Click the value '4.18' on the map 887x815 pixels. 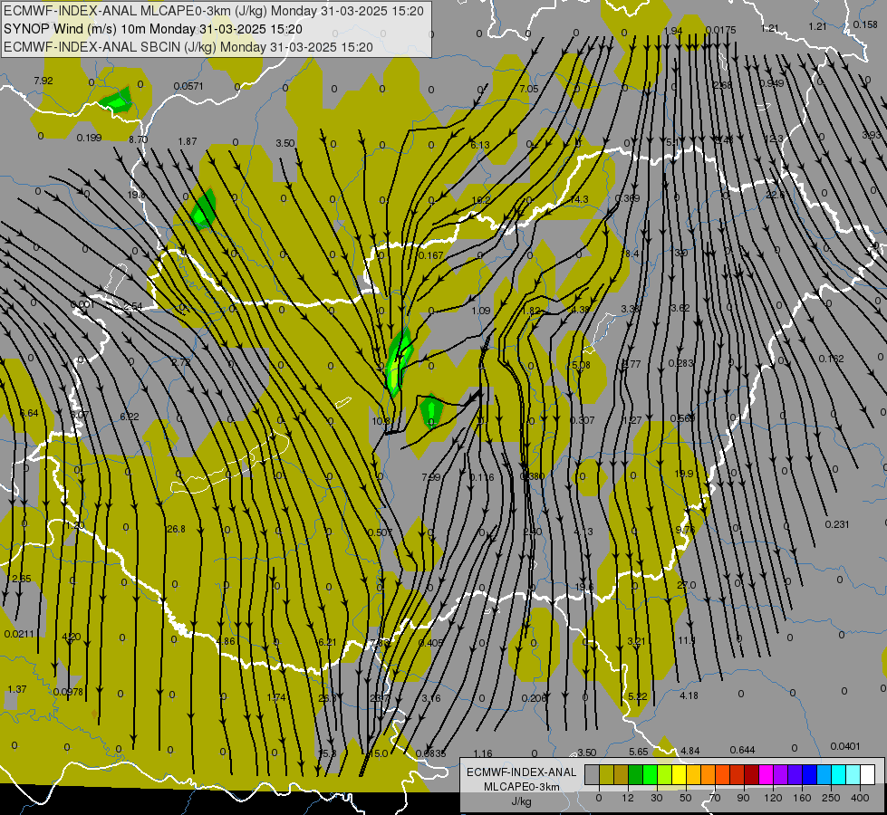[x=689, y=695]
